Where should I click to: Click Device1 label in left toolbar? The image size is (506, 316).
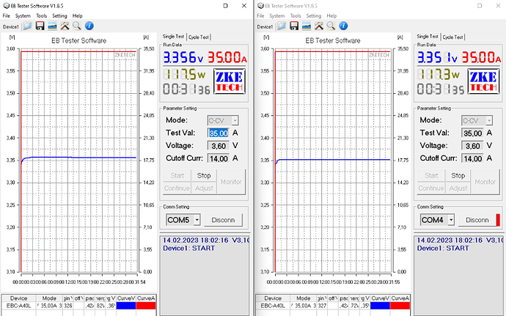point(11,27)
